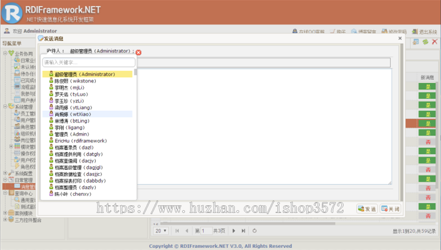Select the 系统配置 tree item
This screenshot has width=441, height=250.
coord(24,173)
